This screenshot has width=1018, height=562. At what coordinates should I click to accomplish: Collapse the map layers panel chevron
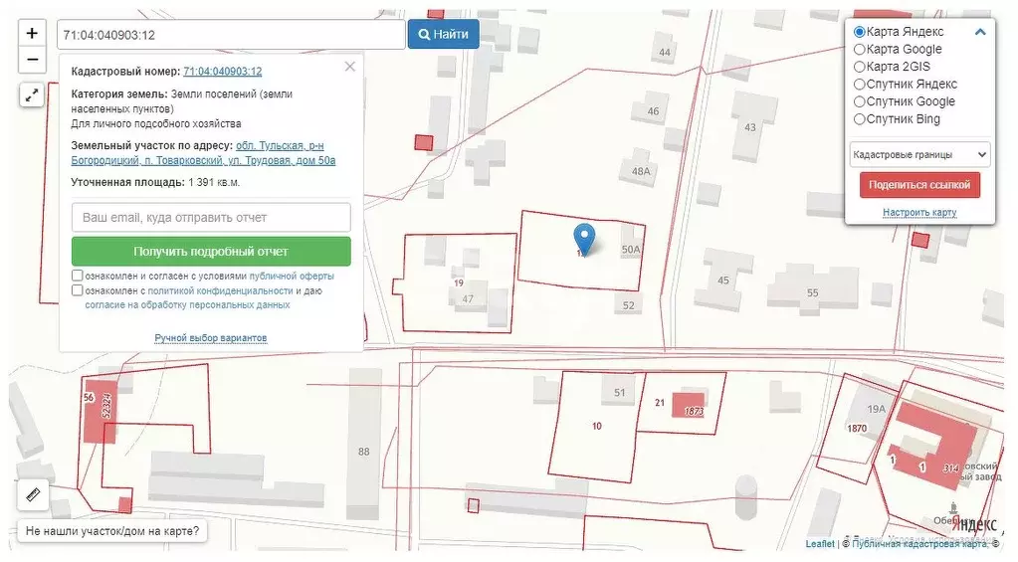pyautogui.click(x=980, y=32)
